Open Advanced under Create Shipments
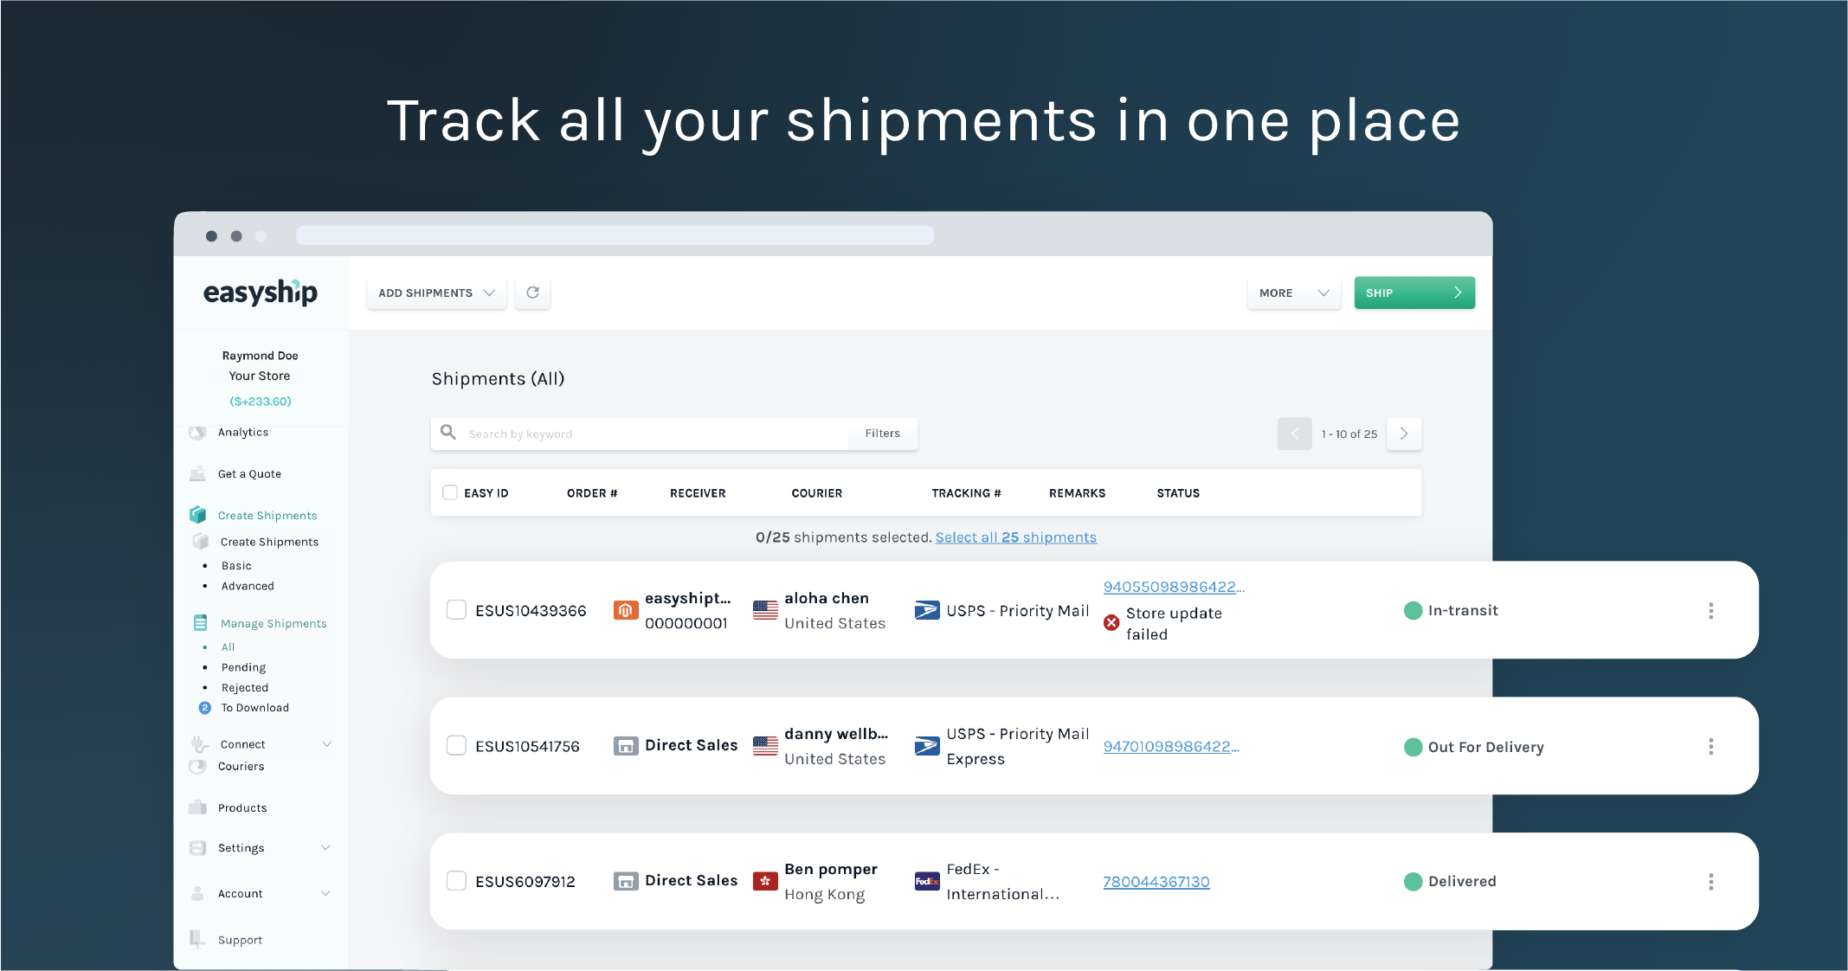 [x=248, y=586]
